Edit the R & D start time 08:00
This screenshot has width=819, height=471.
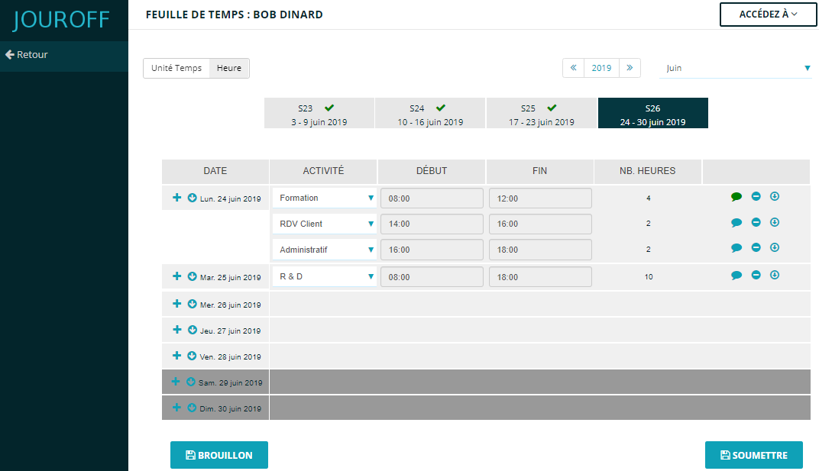[x=432, y=277]
